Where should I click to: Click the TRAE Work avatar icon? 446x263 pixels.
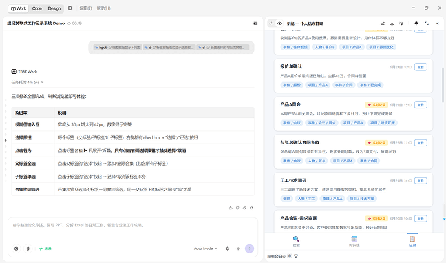14,72
